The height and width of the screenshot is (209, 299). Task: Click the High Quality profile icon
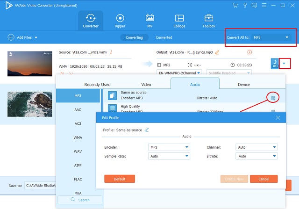point(112,108)
